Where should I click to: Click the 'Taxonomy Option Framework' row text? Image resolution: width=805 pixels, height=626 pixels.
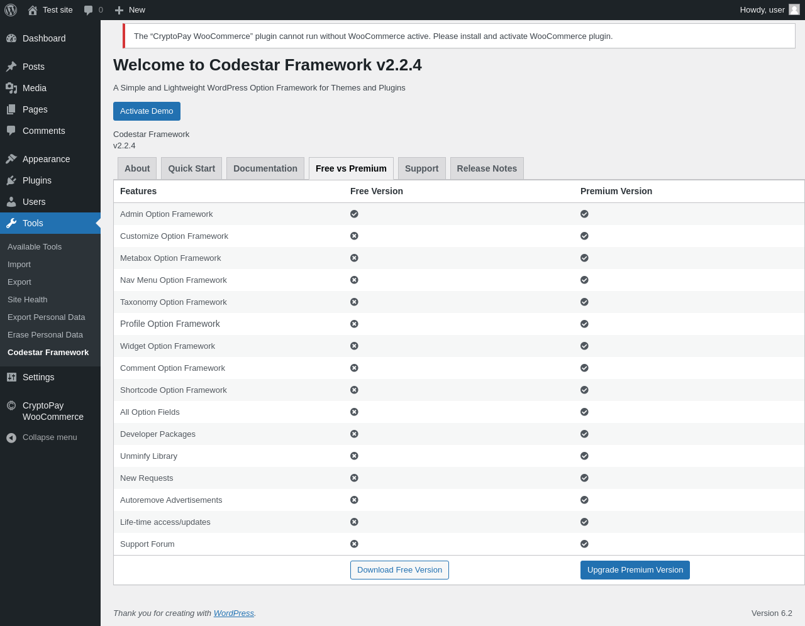[174, 302]
